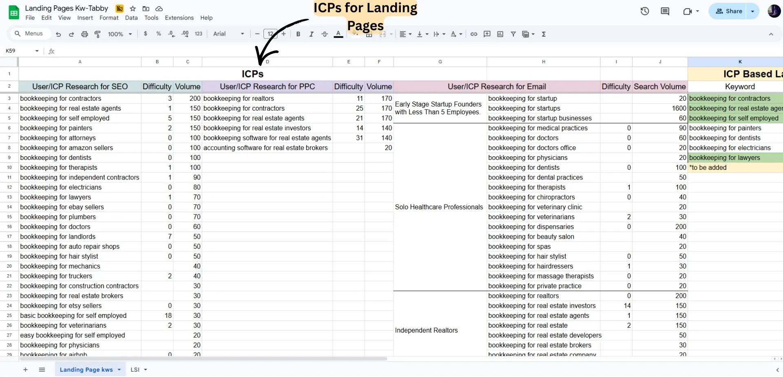
Task: Add a new sheet with the plus button
Action: click(x=25, y=370)
